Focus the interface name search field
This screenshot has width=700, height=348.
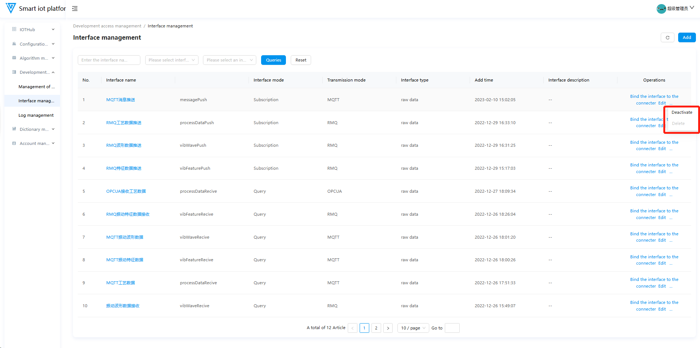tap(109, 60)
